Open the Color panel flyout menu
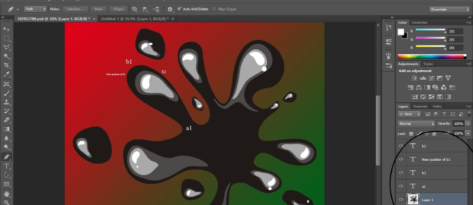473x205 pixels. [x=469, y=23]
